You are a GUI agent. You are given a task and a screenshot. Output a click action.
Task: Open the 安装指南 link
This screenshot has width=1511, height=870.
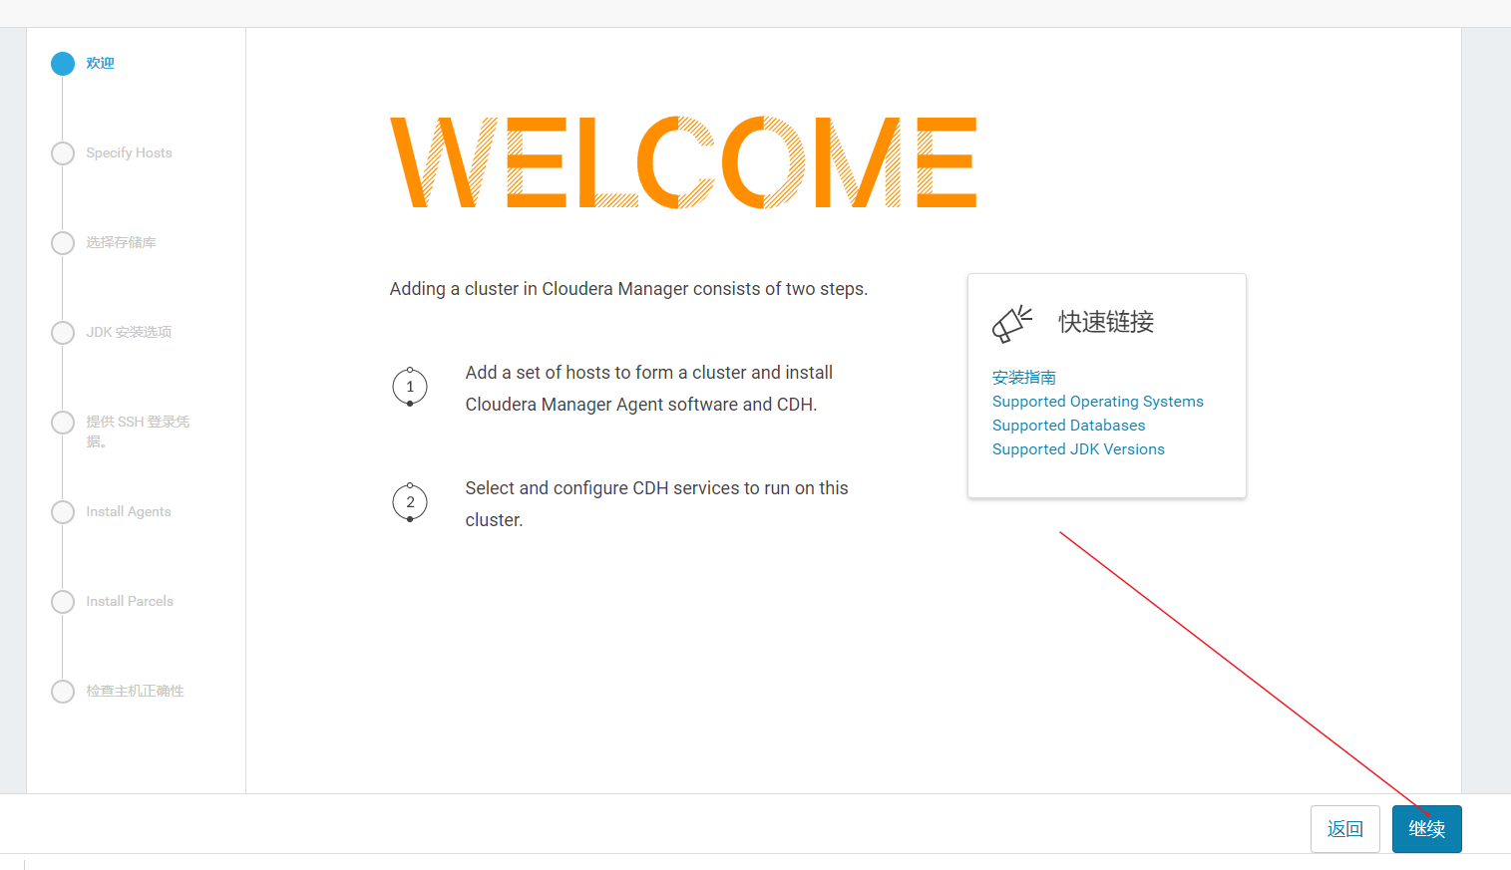tap(1023, 377)
